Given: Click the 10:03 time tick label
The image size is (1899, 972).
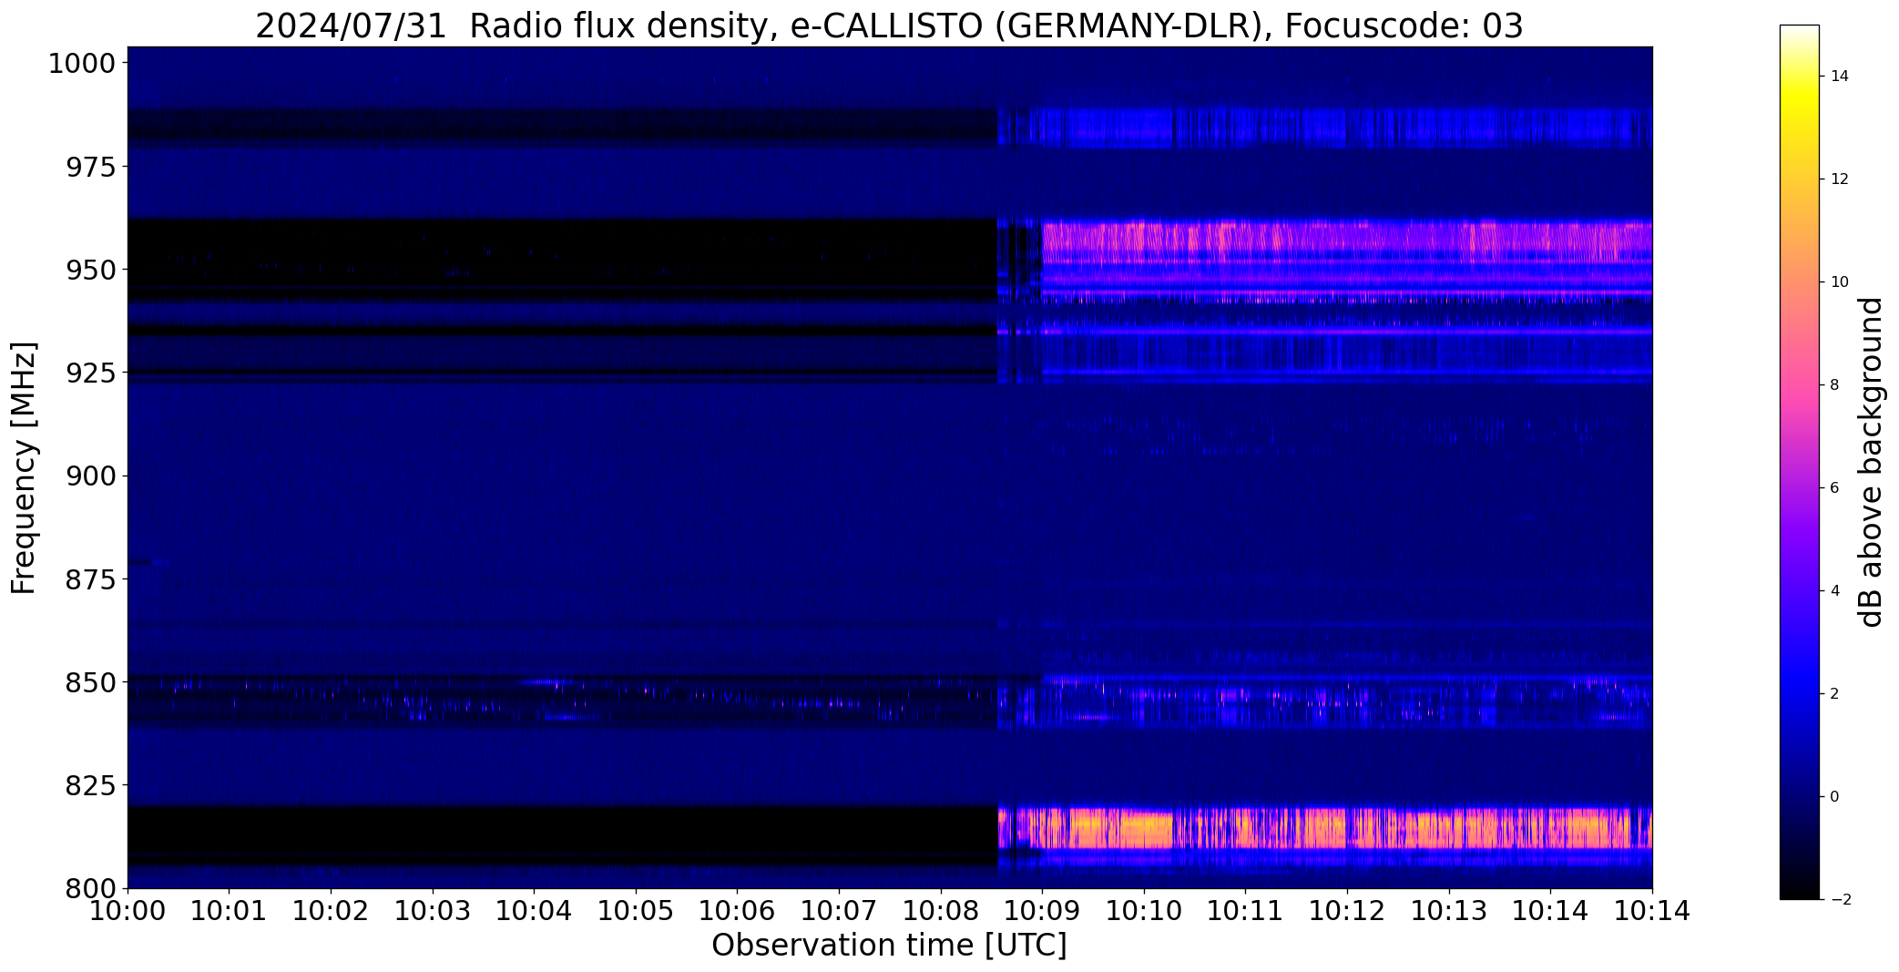Looking at the screenshot, I should pyautogui.click(x=433, y=911).
